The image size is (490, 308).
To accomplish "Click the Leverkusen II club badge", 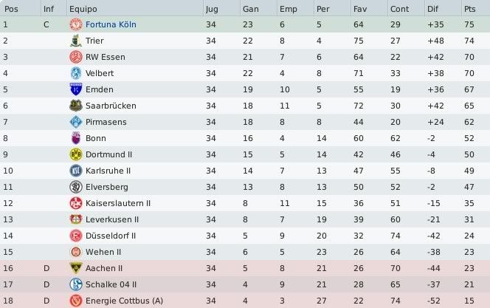I will pyautogui.click(x=76, y=219).
